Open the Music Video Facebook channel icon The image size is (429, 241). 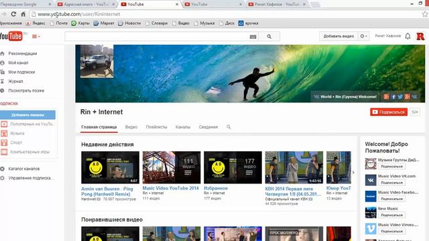371,196
